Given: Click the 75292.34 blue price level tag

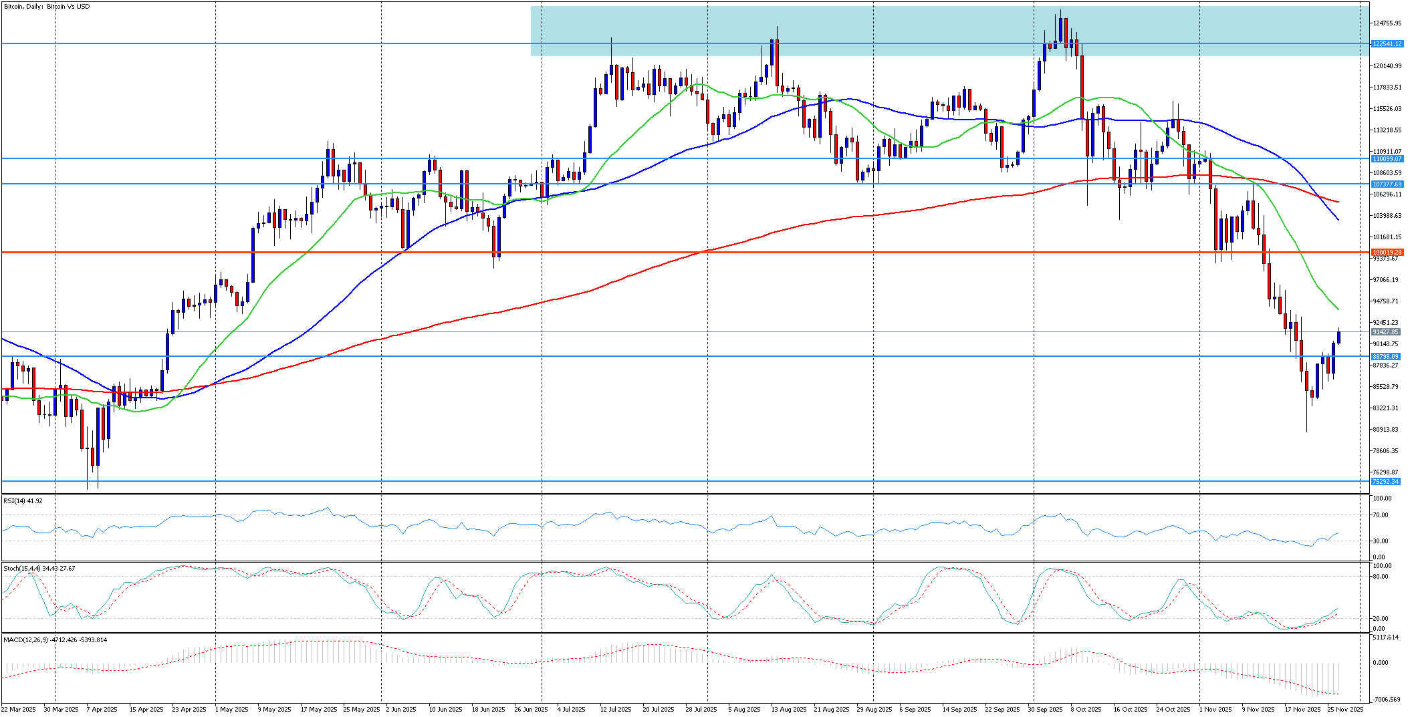Looking at the screenshot, I should click(x=1387, y=481).
